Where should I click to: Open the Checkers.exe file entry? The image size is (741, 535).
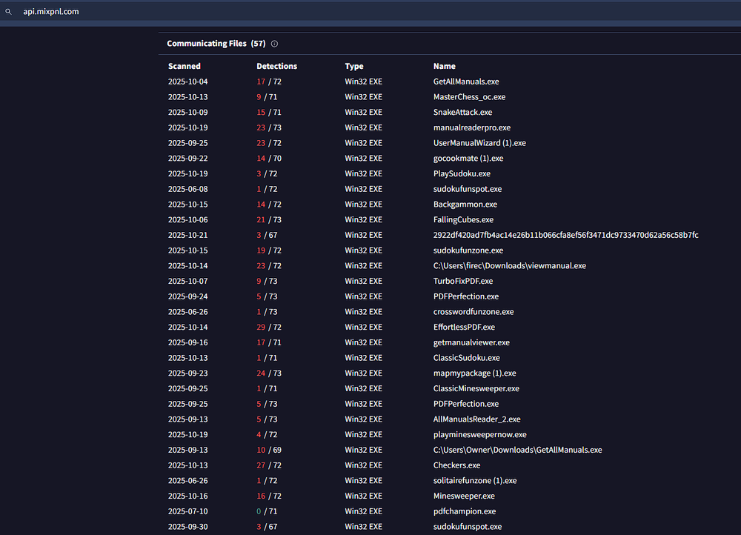[x=456, y=465]
